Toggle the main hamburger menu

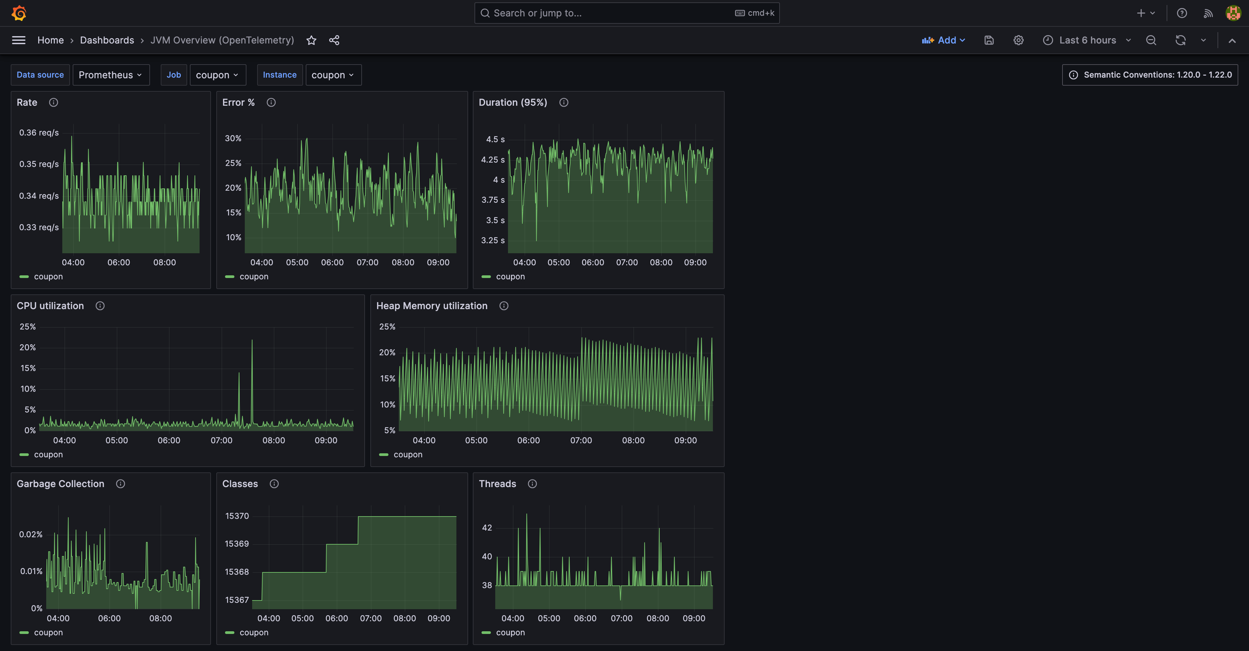click(19, 40)
